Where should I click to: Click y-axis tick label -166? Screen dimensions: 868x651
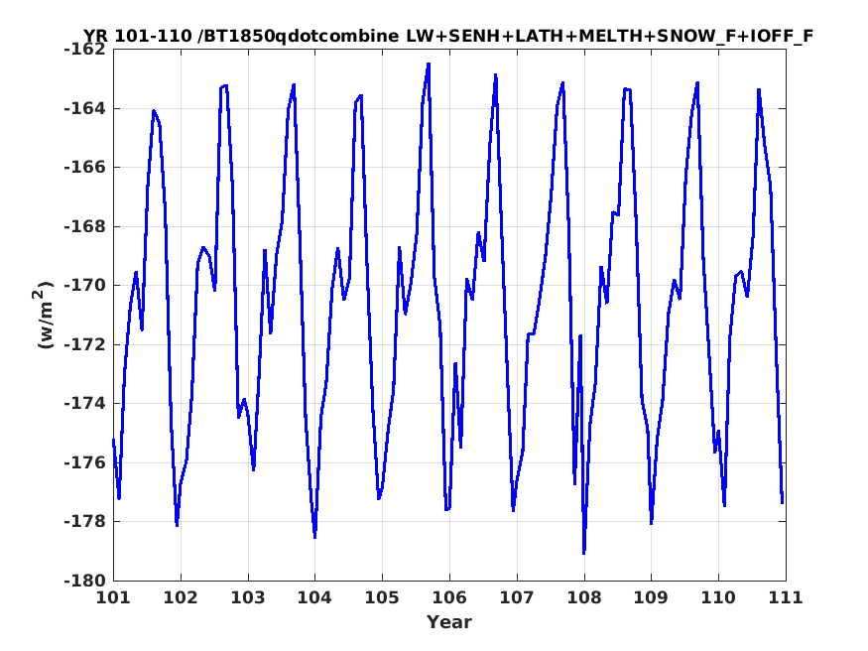84,167
